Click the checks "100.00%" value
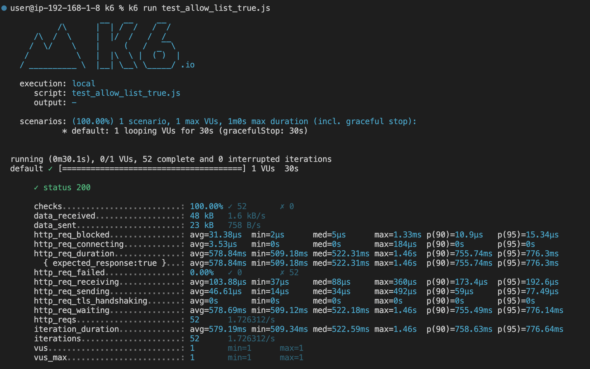Screen dimensions: 590x369 coord(206,206)
